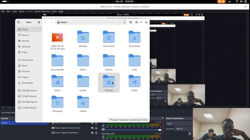Select the Scene entry in OBS Scenes list

[x=24, y=123]
